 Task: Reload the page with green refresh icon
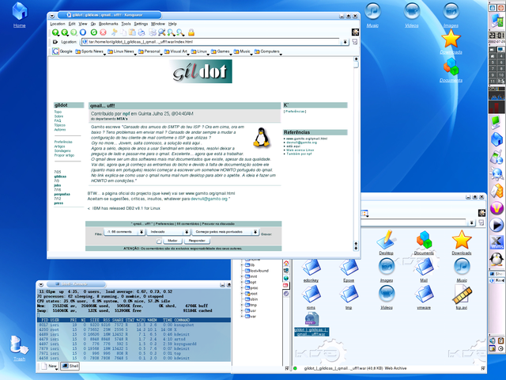pos(93,32)
